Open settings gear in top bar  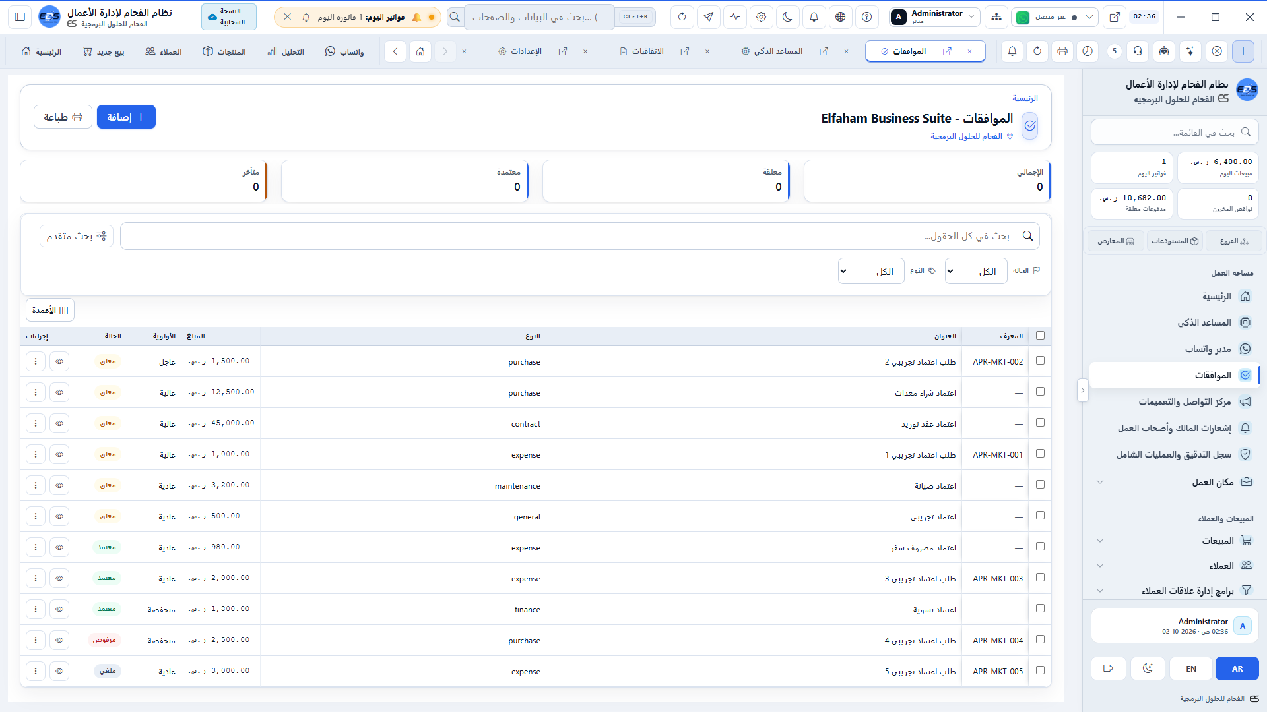(x=762, y=17)
